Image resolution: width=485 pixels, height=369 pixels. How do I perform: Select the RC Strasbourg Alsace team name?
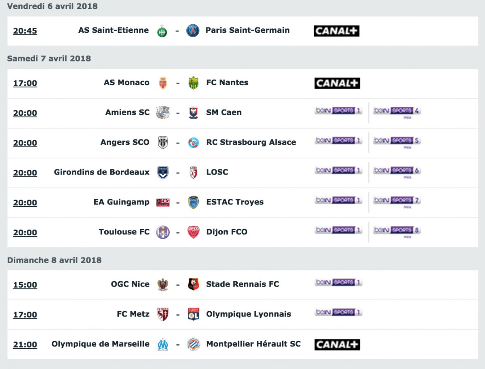click(x=251, y=142)
